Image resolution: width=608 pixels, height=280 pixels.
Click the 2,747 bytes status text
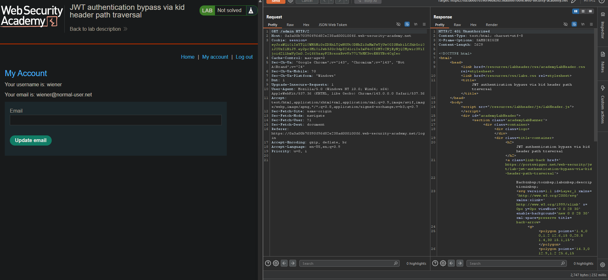(579, 275)
